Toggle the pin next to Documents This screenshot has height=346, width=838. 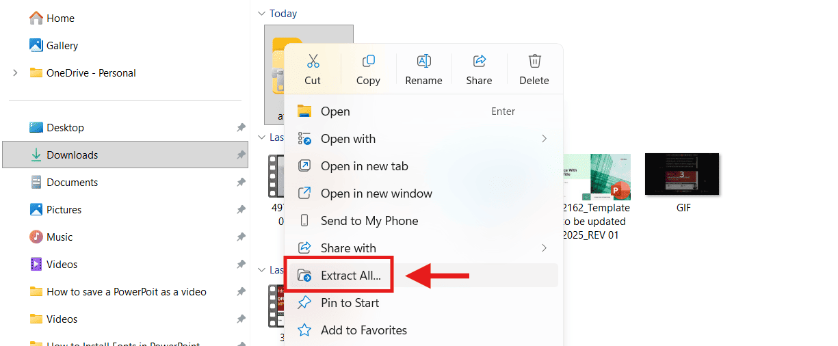(x=241, y=183)
